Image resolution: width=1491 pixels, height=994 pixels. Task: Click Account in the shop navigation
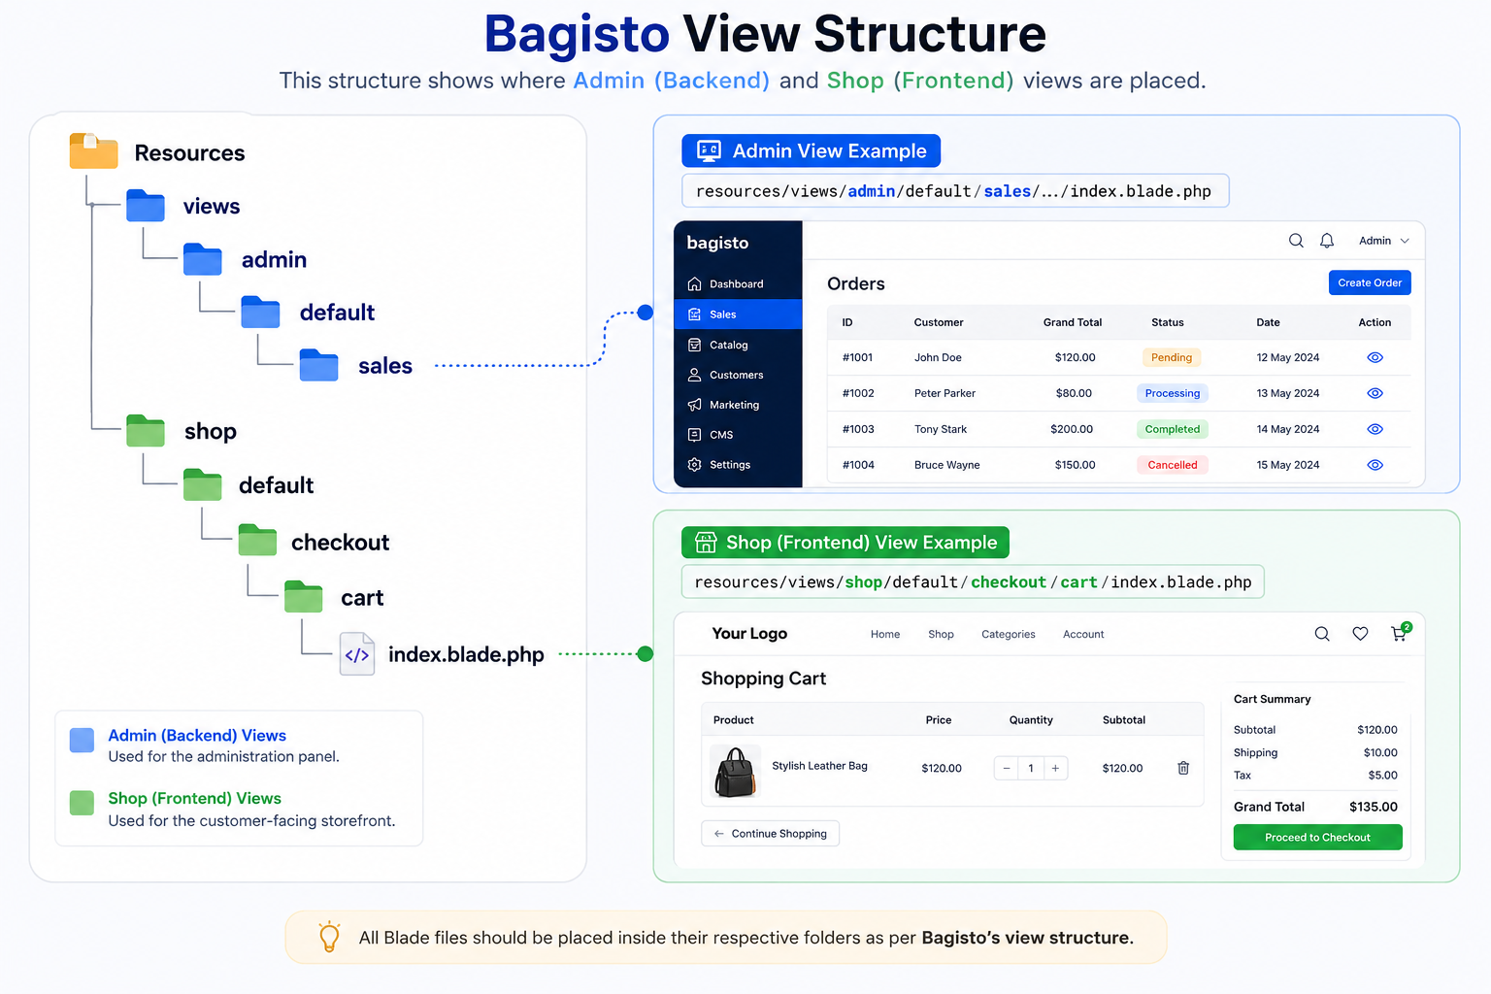coord(1083,634)
